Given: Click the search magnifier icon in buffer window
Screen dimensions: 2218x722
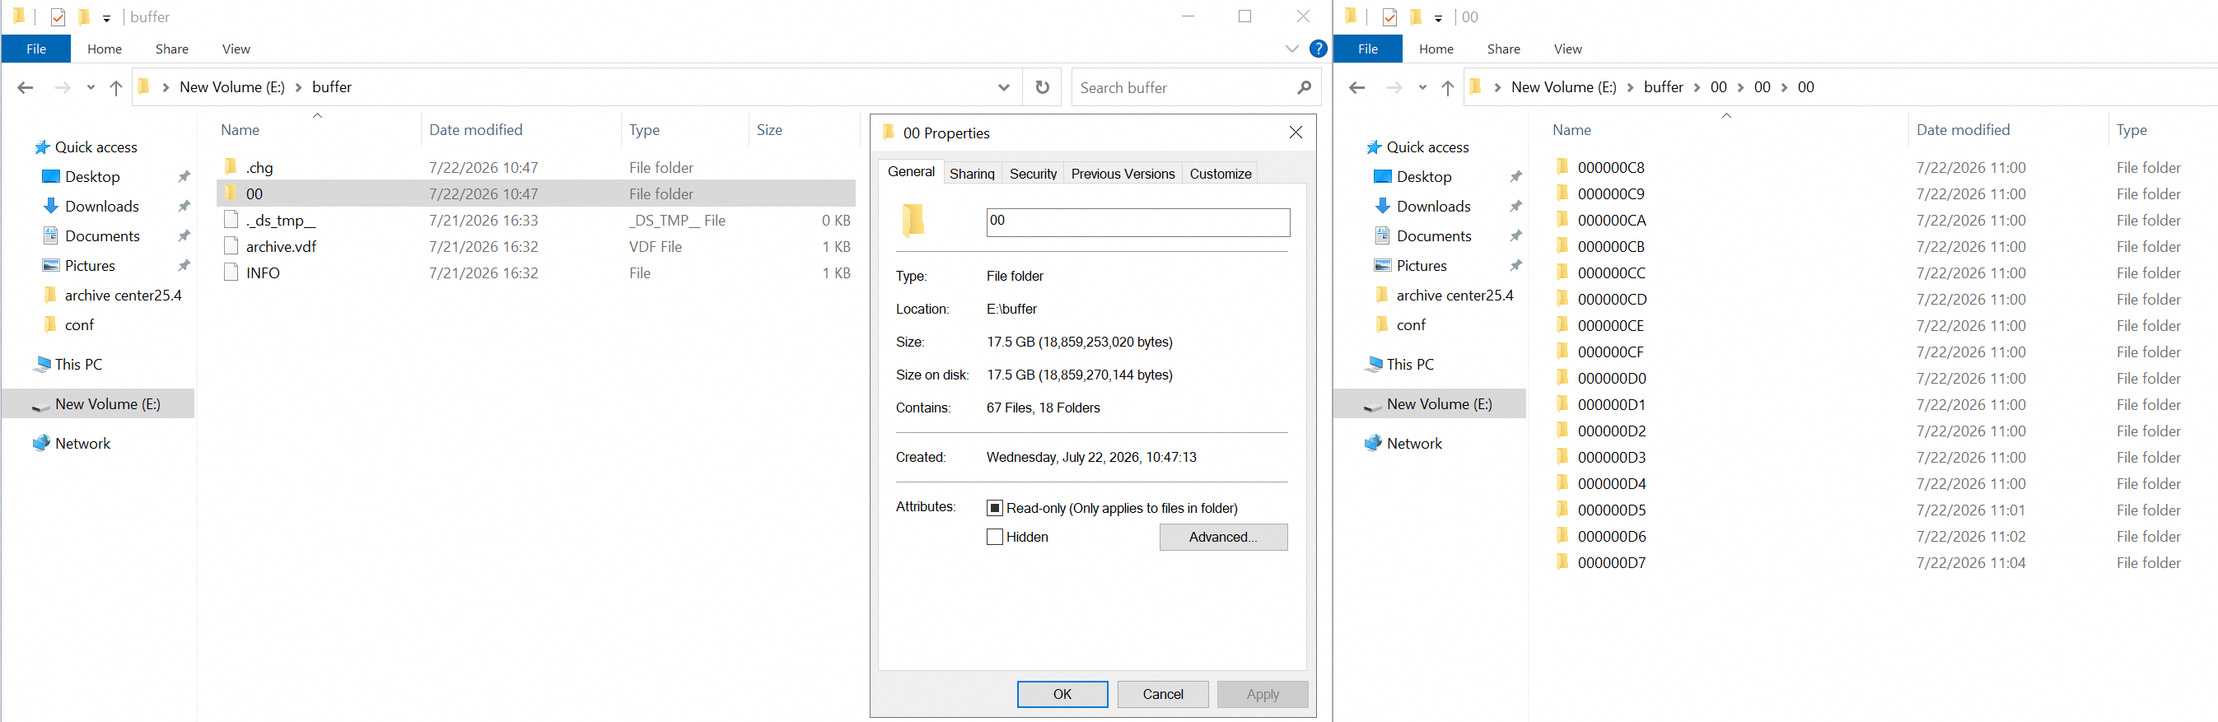Looking at the screenshot, I should tap(1305, 87).
